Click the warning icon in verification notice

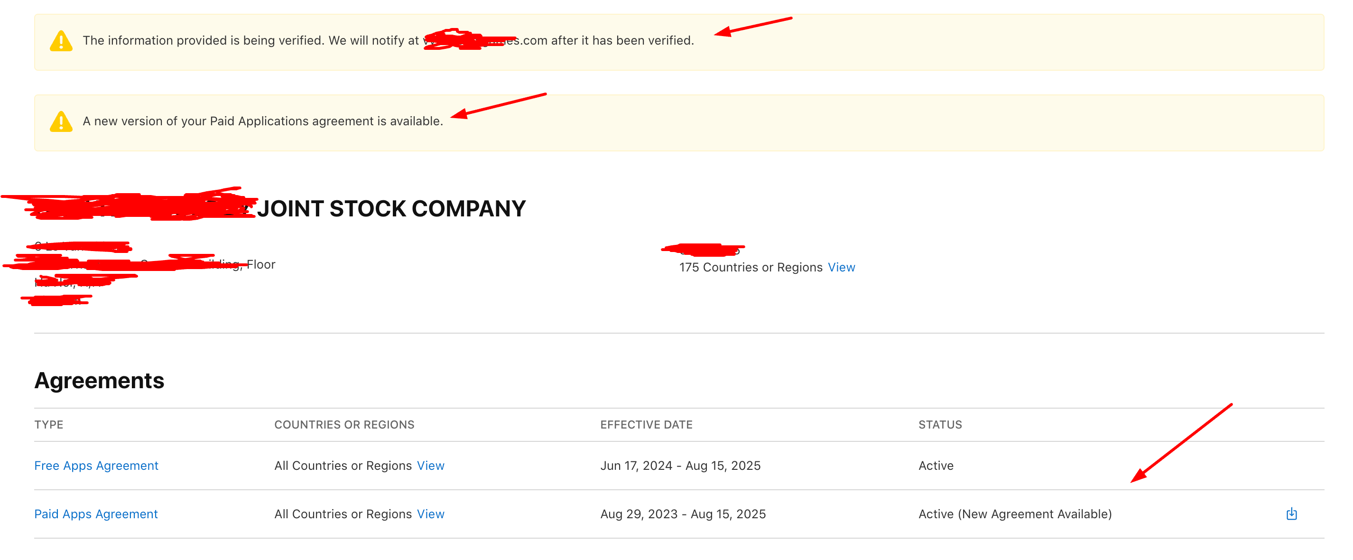coord(61,41)
